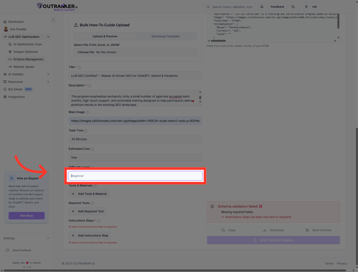Click the Save Schema button
This screenshot has height=272, width=358.
(318, 230)
